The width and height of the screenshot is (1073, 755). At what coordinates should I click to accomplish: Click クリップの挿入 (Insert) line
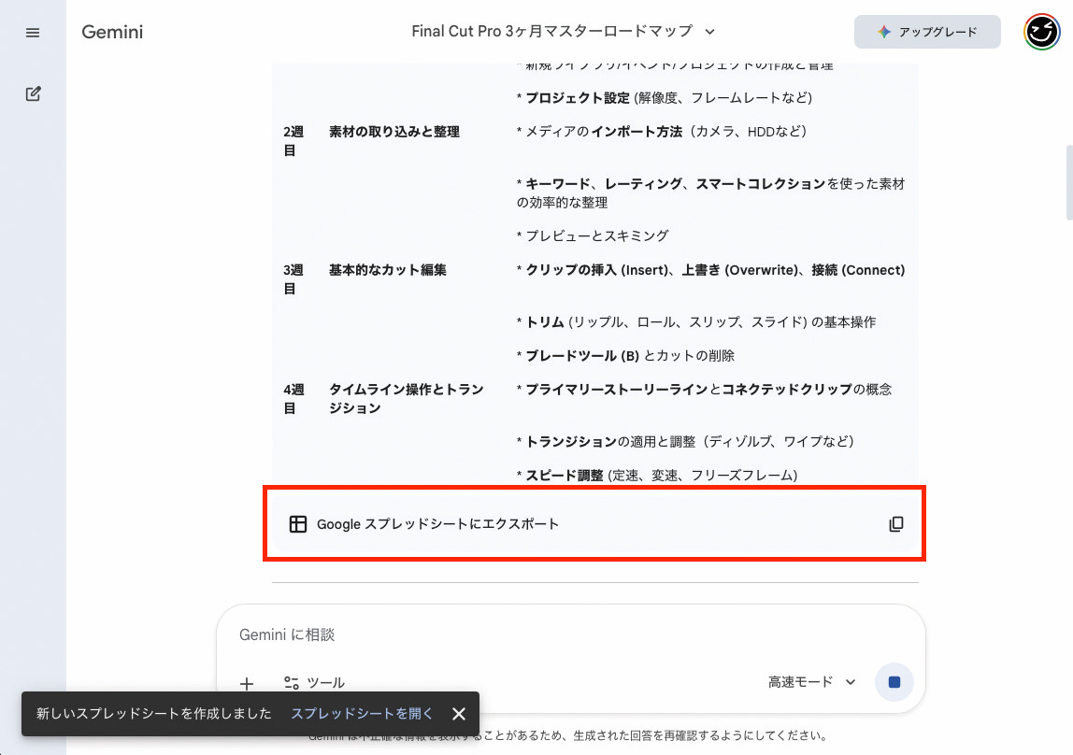click(x=710, y=270)
